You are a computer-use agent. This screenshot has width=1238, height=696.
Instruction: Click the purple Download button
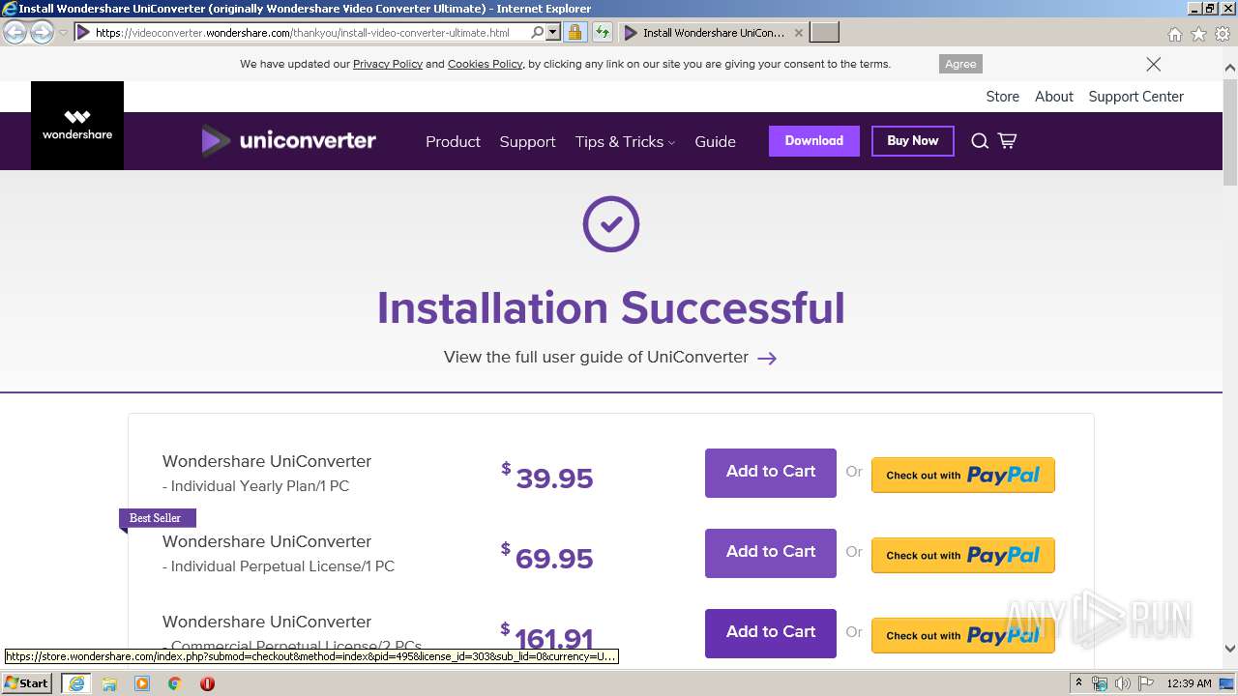pos(814,141)
